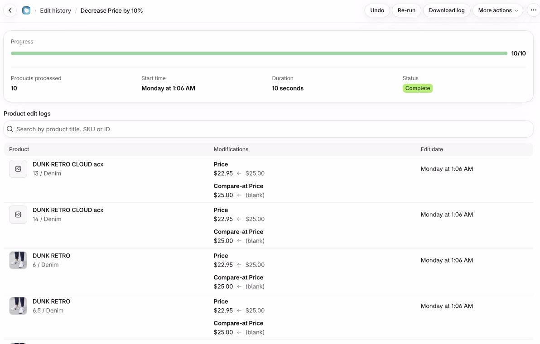The height and width of the screenshot is (344, 540).
Task: Click the new price $22.95 in the 13 / Denim row
Action: point(223,173)
